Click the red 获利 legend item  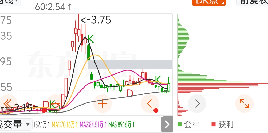pos(223,124)
